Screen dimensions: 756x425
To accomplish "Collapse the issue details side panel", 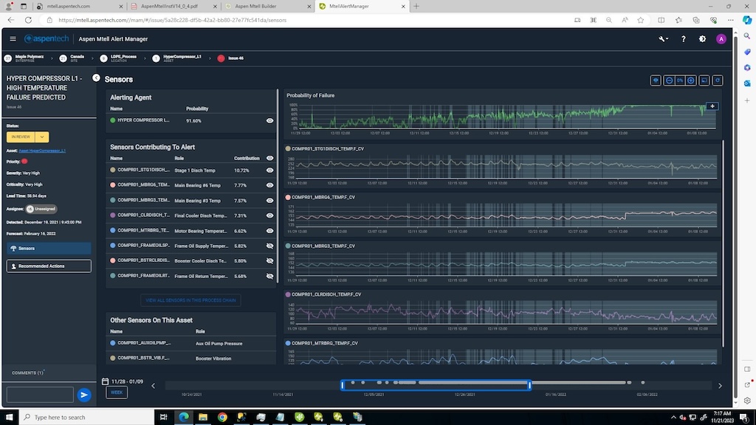I will 96,78.
